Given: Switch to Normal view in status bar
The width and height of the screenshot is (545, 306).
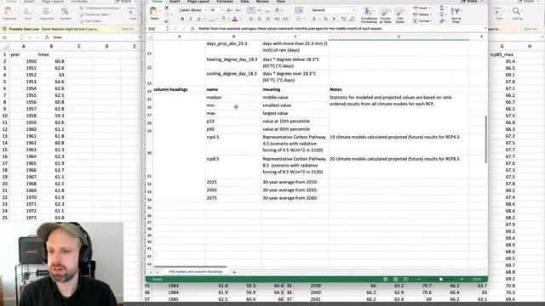Looking at the screenshot, I should tap(386, 280).
